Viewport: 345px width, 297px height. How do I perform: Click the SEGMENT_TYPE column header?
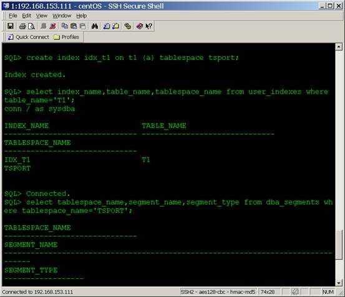click(x=31, y=270)
